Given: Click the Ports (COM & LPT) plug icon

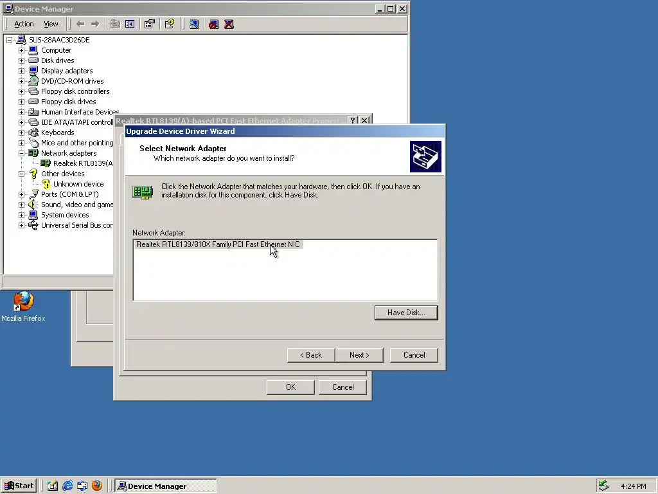Looking at the screenshot, I should click(x=33, y=194).
